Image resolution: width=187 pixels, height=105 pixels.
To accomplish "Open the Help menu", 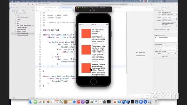I will (60, 1).
